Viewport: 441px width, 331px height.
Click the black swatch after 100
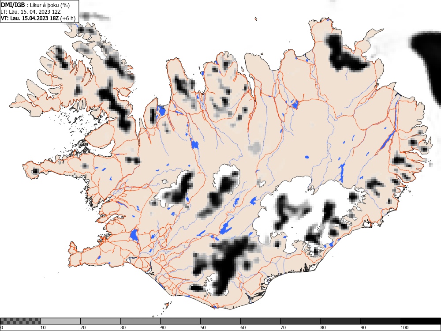click(420, 321)
